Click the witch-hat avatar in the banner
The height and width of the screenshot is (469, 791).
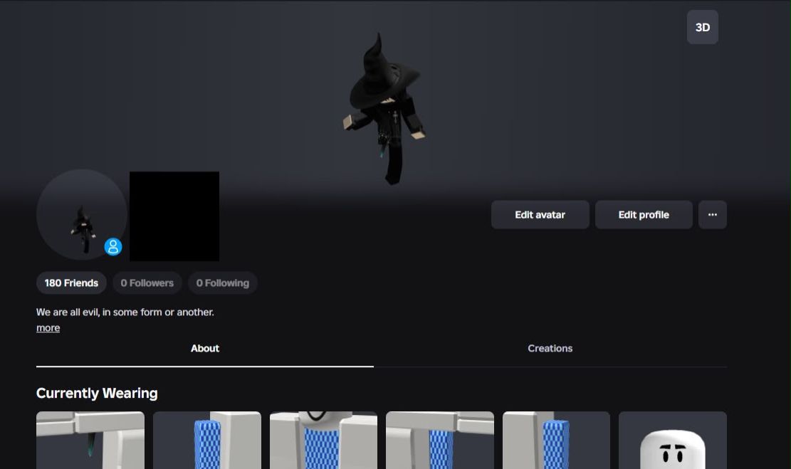pos(384,108)
